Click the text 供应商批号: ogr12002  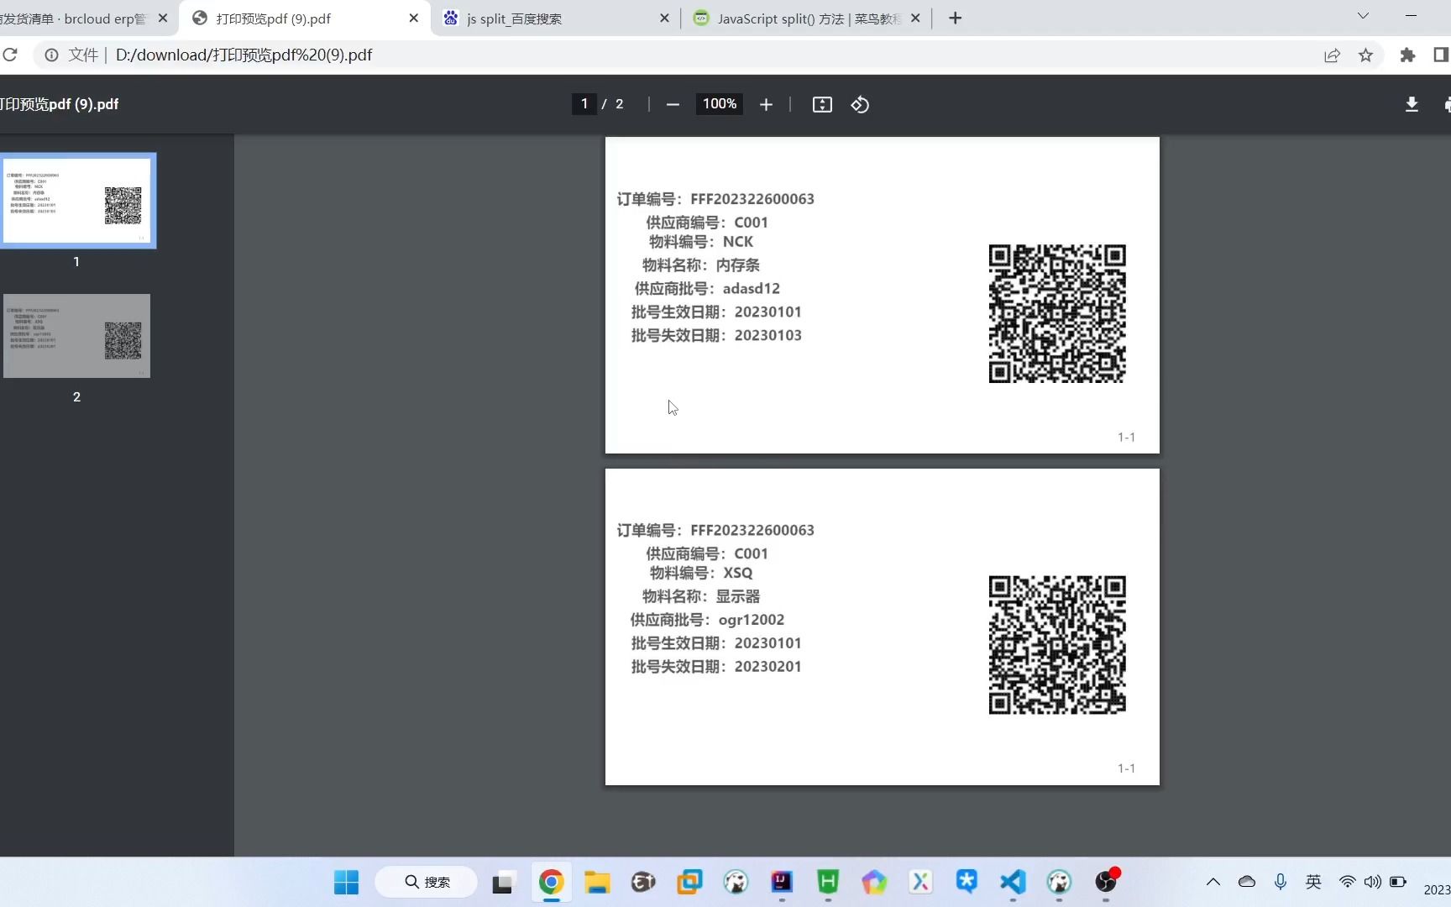[x=707, y=620]
